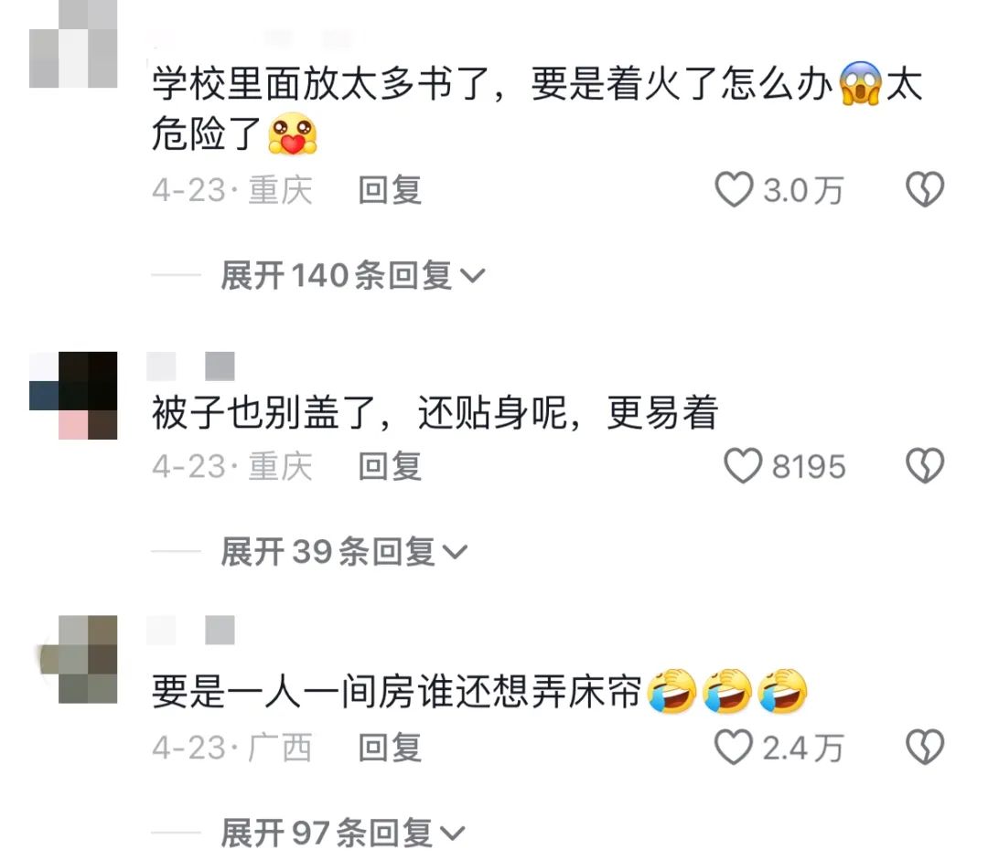Tap the first laughing-crying emoji

tap(672, 691)
